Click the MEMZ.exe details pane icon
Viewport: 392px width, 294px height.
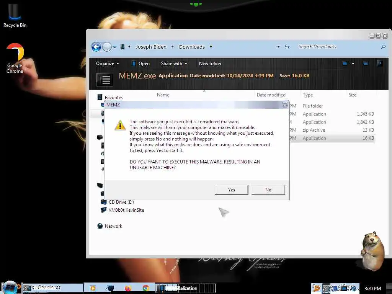click(x=105, y=80)
